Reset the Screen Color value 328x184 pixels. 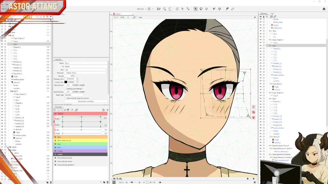(x=77, y=82)
